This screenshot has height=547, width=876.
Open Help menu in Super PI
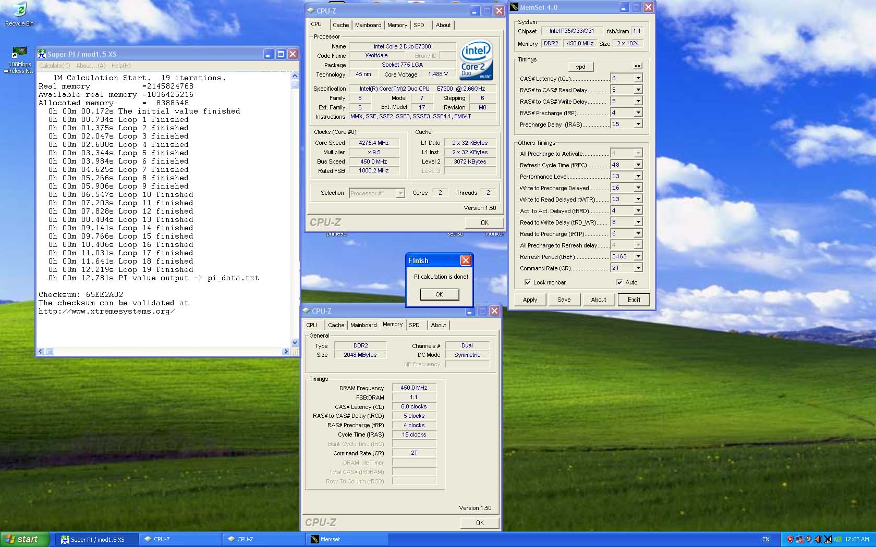[x=121, y=66]
